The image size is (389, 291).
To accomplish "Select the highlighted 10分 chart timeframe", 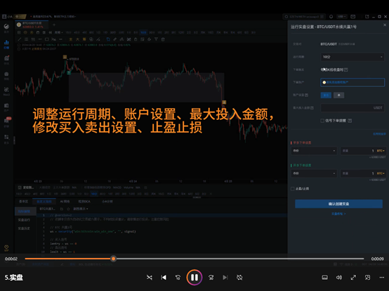I will 143,32.
